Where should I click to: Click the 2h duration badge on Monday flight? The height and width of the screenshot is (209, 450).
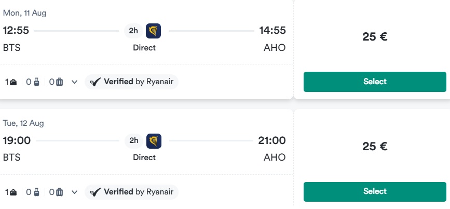click(x=133, y=31)
